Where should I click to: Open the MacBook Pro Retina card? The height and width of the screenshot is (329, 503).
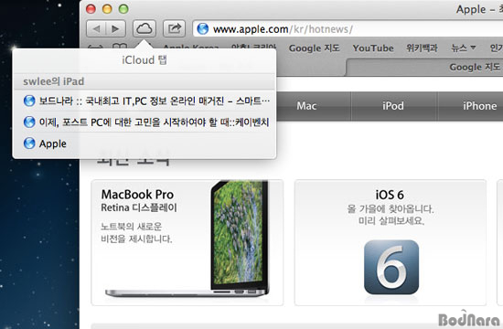187,242
